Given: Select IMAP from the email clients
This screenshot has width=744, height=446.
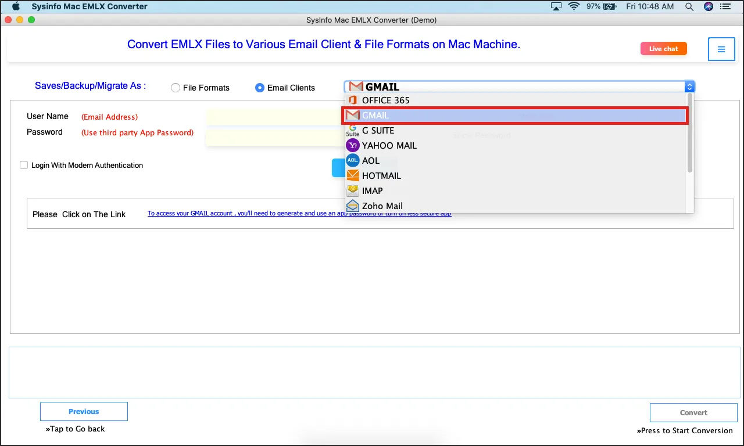Looking at the screenshot, I should (x=515, y=191).
